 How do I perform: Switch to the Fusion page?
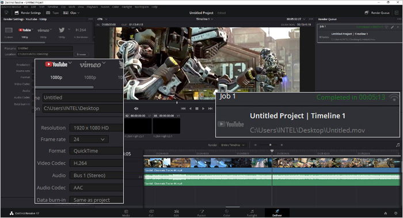201,213
